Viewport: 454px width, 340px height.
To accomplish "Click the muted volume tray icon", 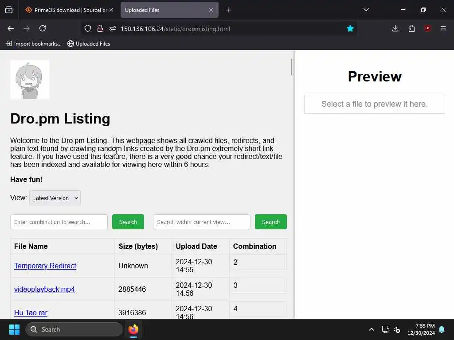I will coord(397,329).
